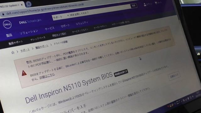Close the N5110 System browser tab
This screenshot has height=113, width=201.
pyautogui.click(x=22, y=5)
